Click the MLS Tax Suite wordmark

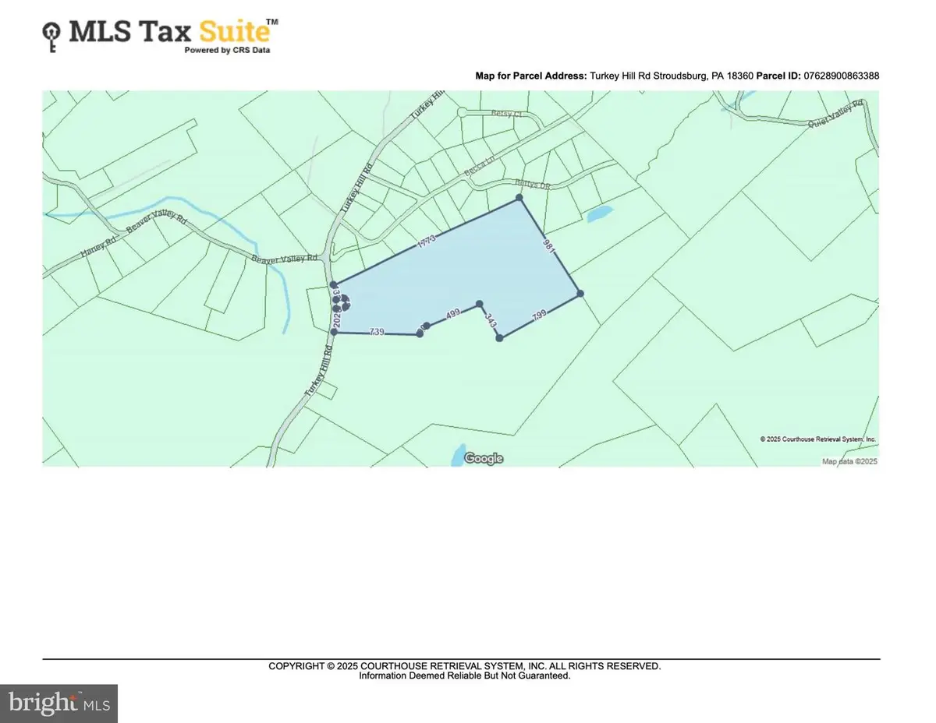click(169, 33)
